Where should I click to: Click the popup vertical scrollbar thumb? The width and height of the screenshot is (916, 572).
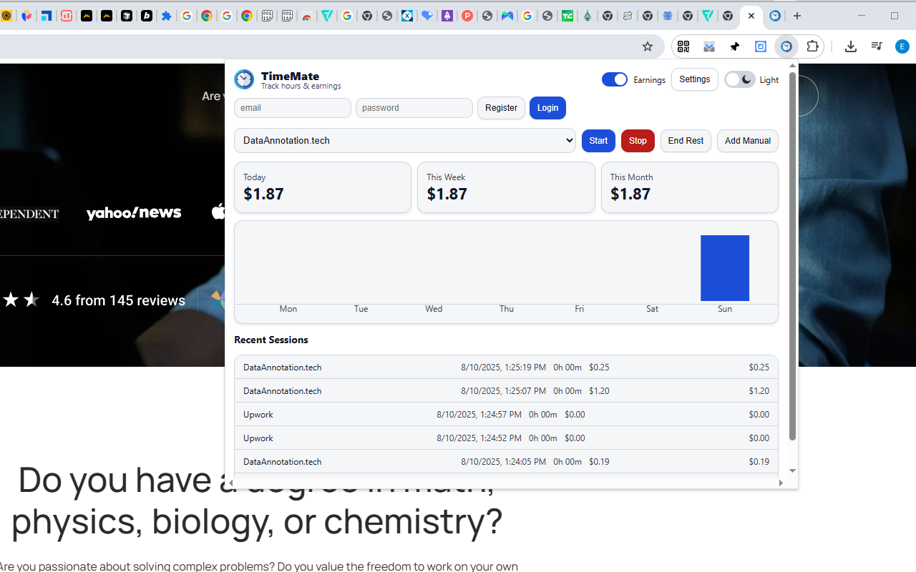coord(792,256)
